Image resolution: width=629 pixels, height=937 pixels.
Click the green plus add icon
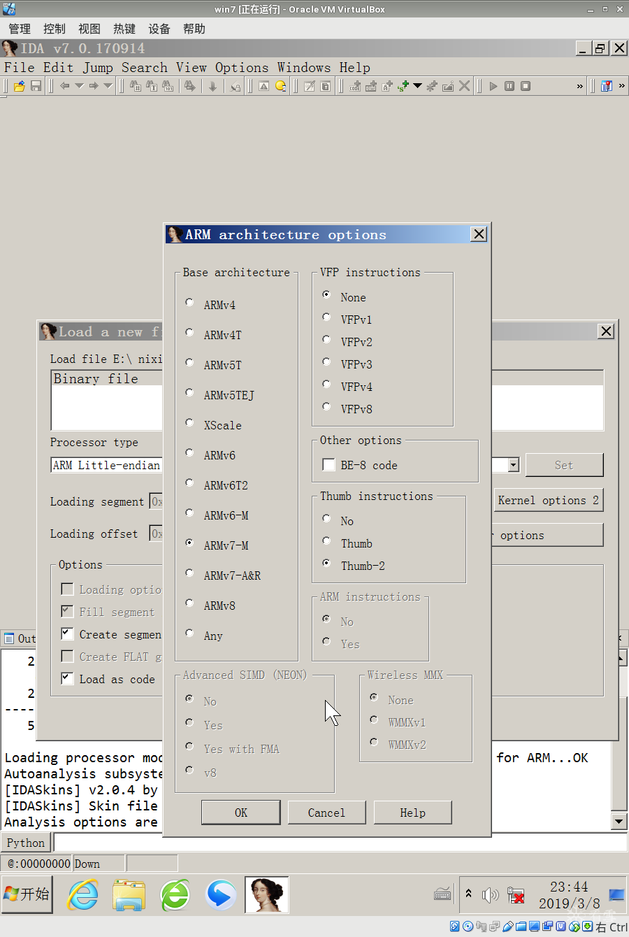(403, 86)
